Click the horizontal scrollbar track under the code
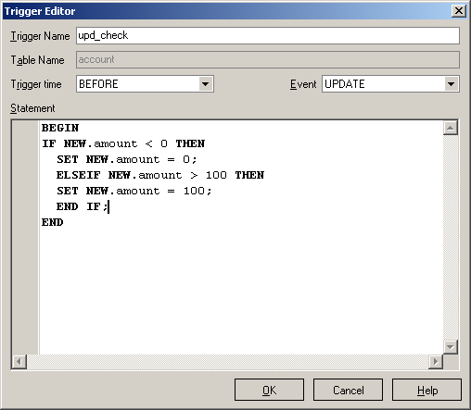 pos(227,362)
